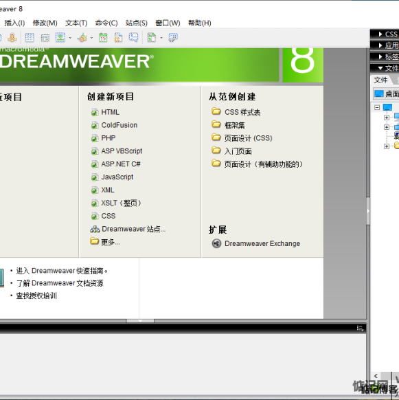Screen dimensions: 399x400
Task: Open the 修改(M) menu
Action: [45, 23]
